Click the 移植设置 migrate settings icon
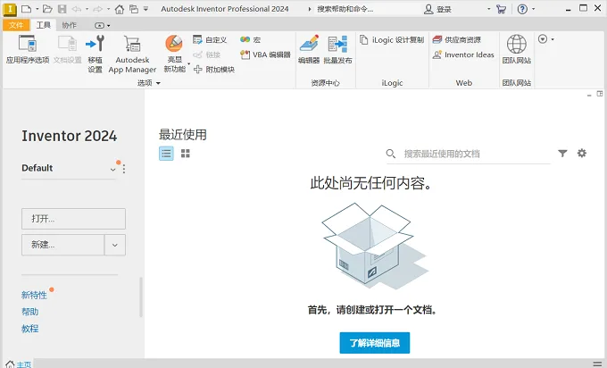 click(96, 44)
